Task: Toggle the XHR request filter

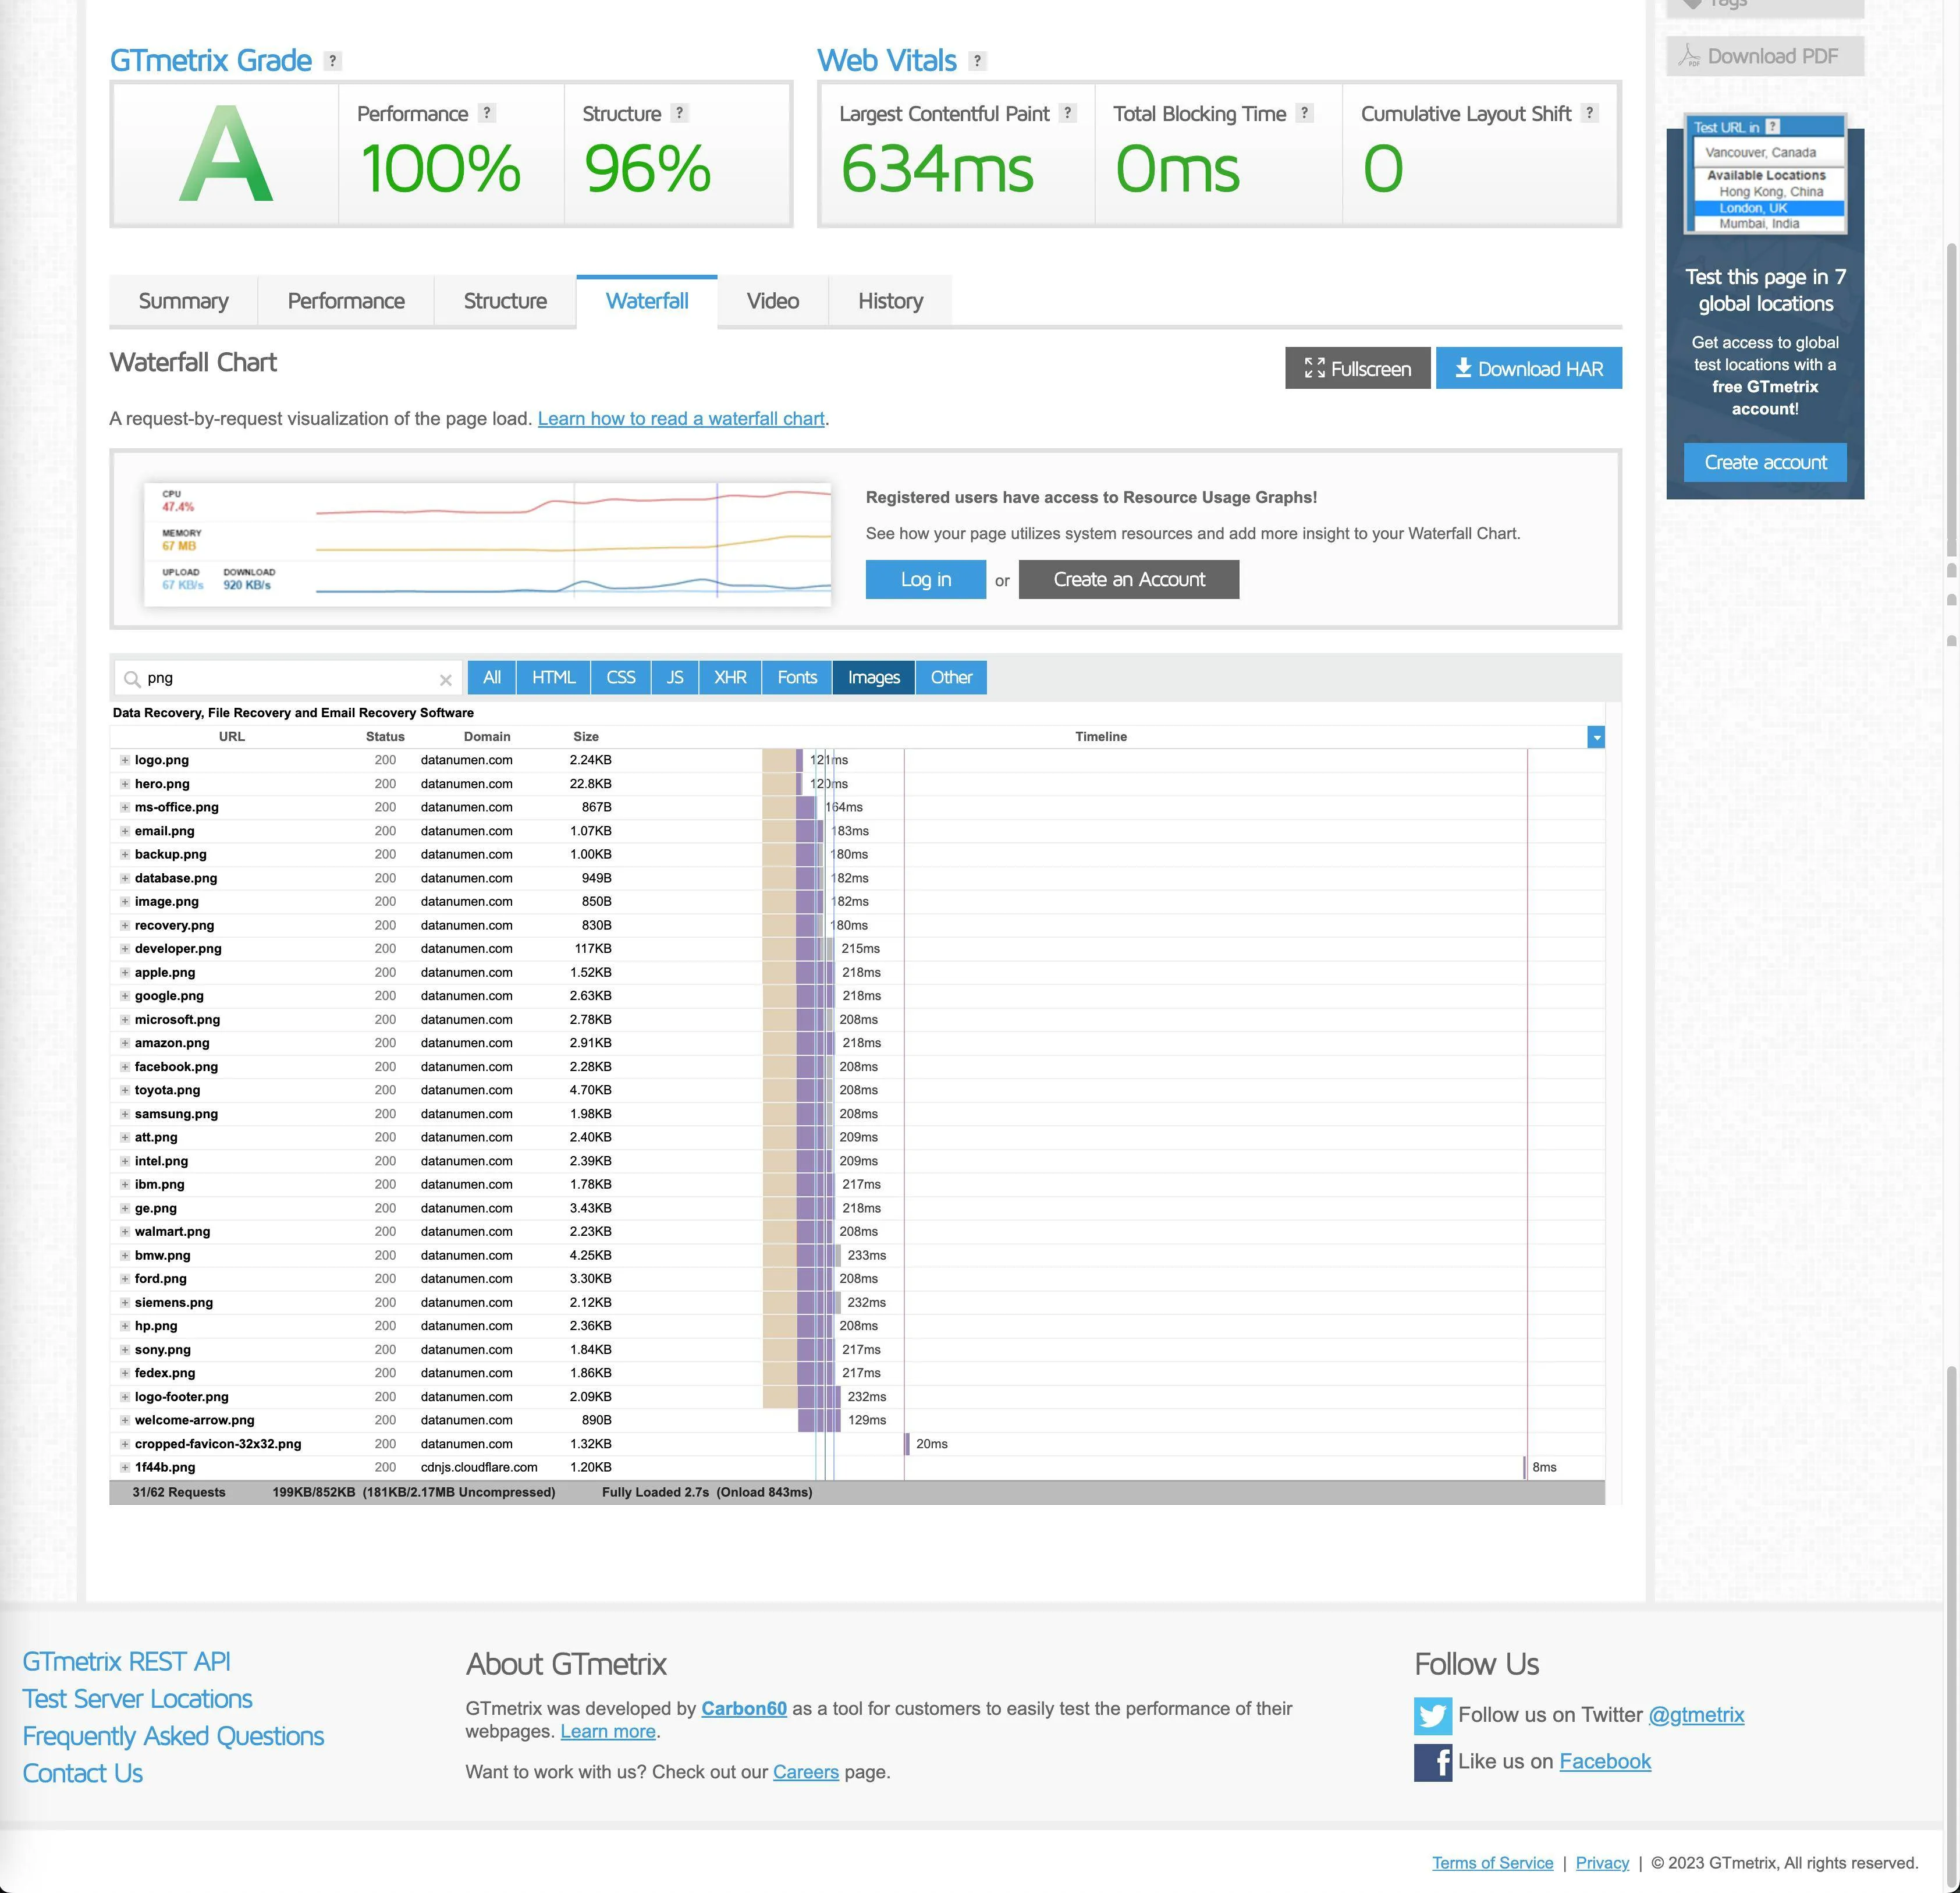Action: 729,678
